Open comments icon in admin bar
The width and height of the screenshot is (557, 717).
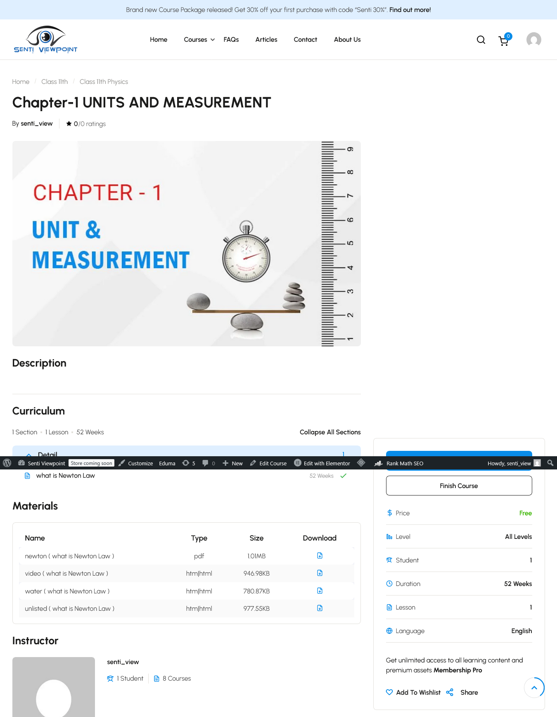[209, 463]
